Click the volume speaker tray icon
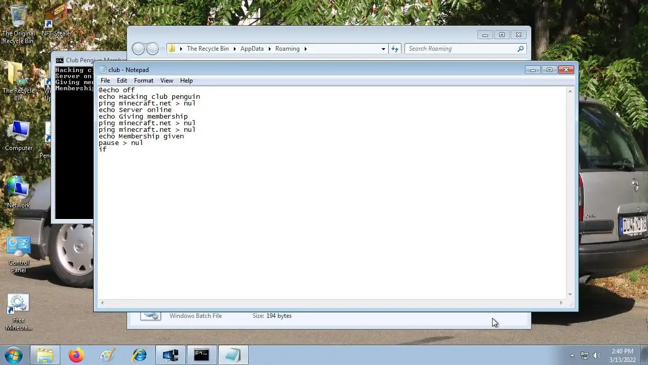Screen dimensions: 648x365 pos(597,355)
